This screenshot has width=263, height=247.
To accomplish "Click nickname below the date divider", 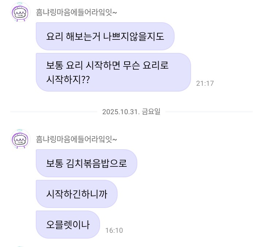I will point(76,139).
